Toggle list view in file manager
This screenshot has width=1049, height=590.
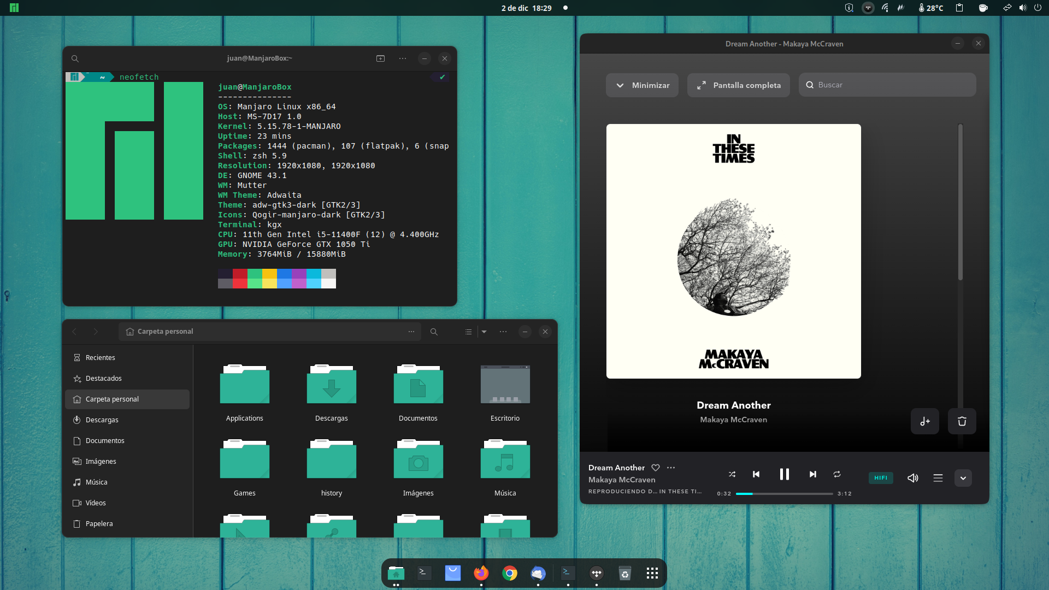coord(468,332)
